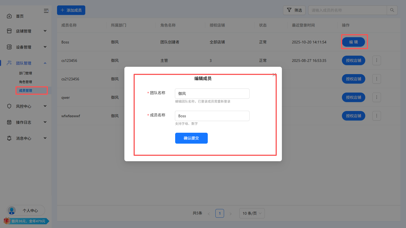Click the 添加成员 add member button
The image size is (406, 228).
click(x=71, y=10)
